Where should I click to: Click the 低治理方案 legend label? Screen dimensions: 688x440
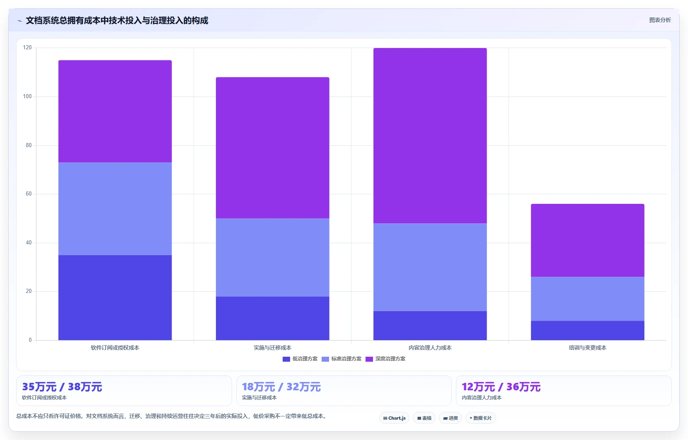[305, 359]
